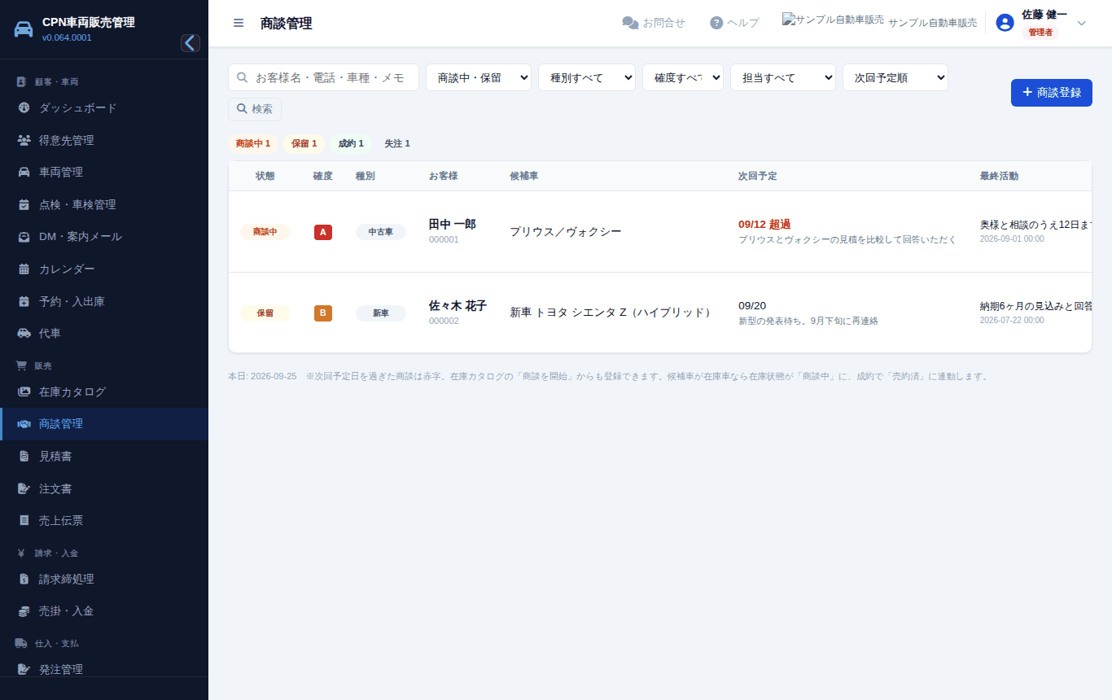Open the 種別すべて type dropdown
This screenshot has height=700, width=1112.
tap(587, 77)
